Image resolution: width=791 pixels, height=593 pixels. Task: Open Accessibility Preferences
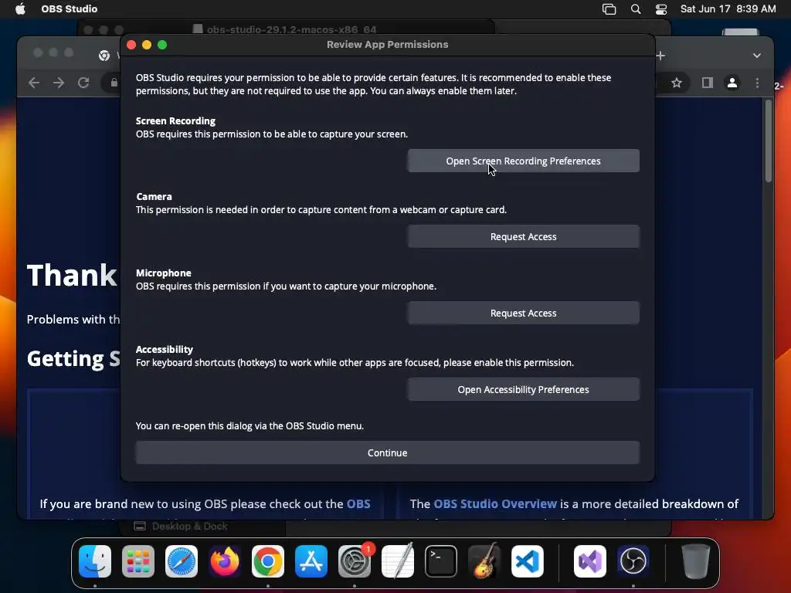(x=523, y=389)
